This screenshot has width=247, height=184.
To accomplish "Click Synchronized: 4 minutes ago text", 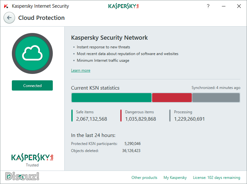I will tap(216, 88).
